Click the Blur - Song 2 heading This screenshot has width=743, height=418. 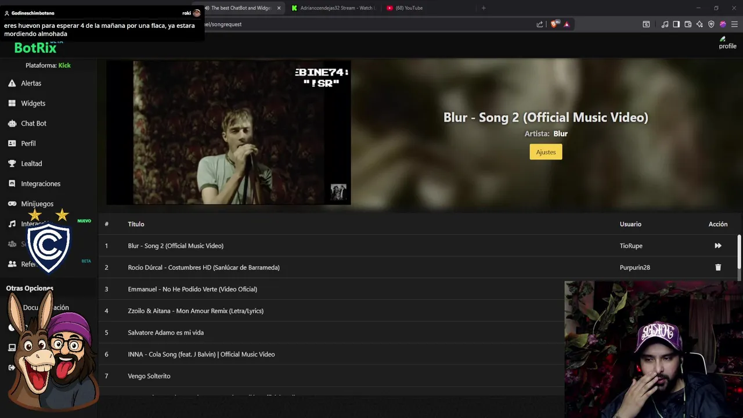point(546,117)
